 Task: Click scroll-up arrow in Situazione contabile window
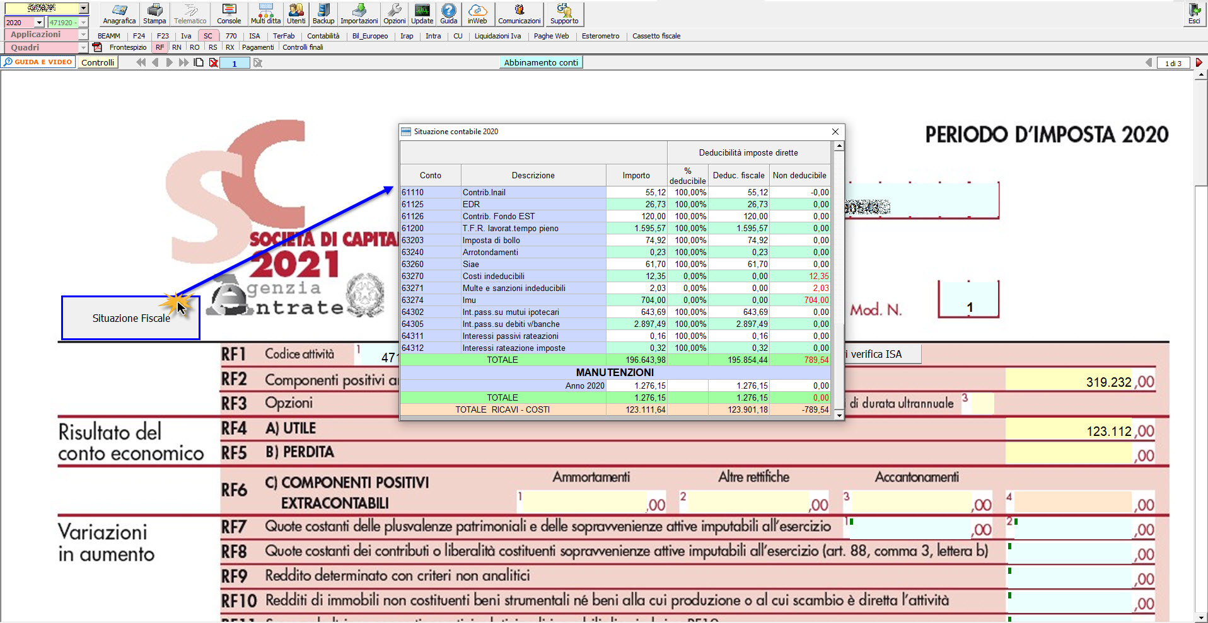(x=839, y=146)
